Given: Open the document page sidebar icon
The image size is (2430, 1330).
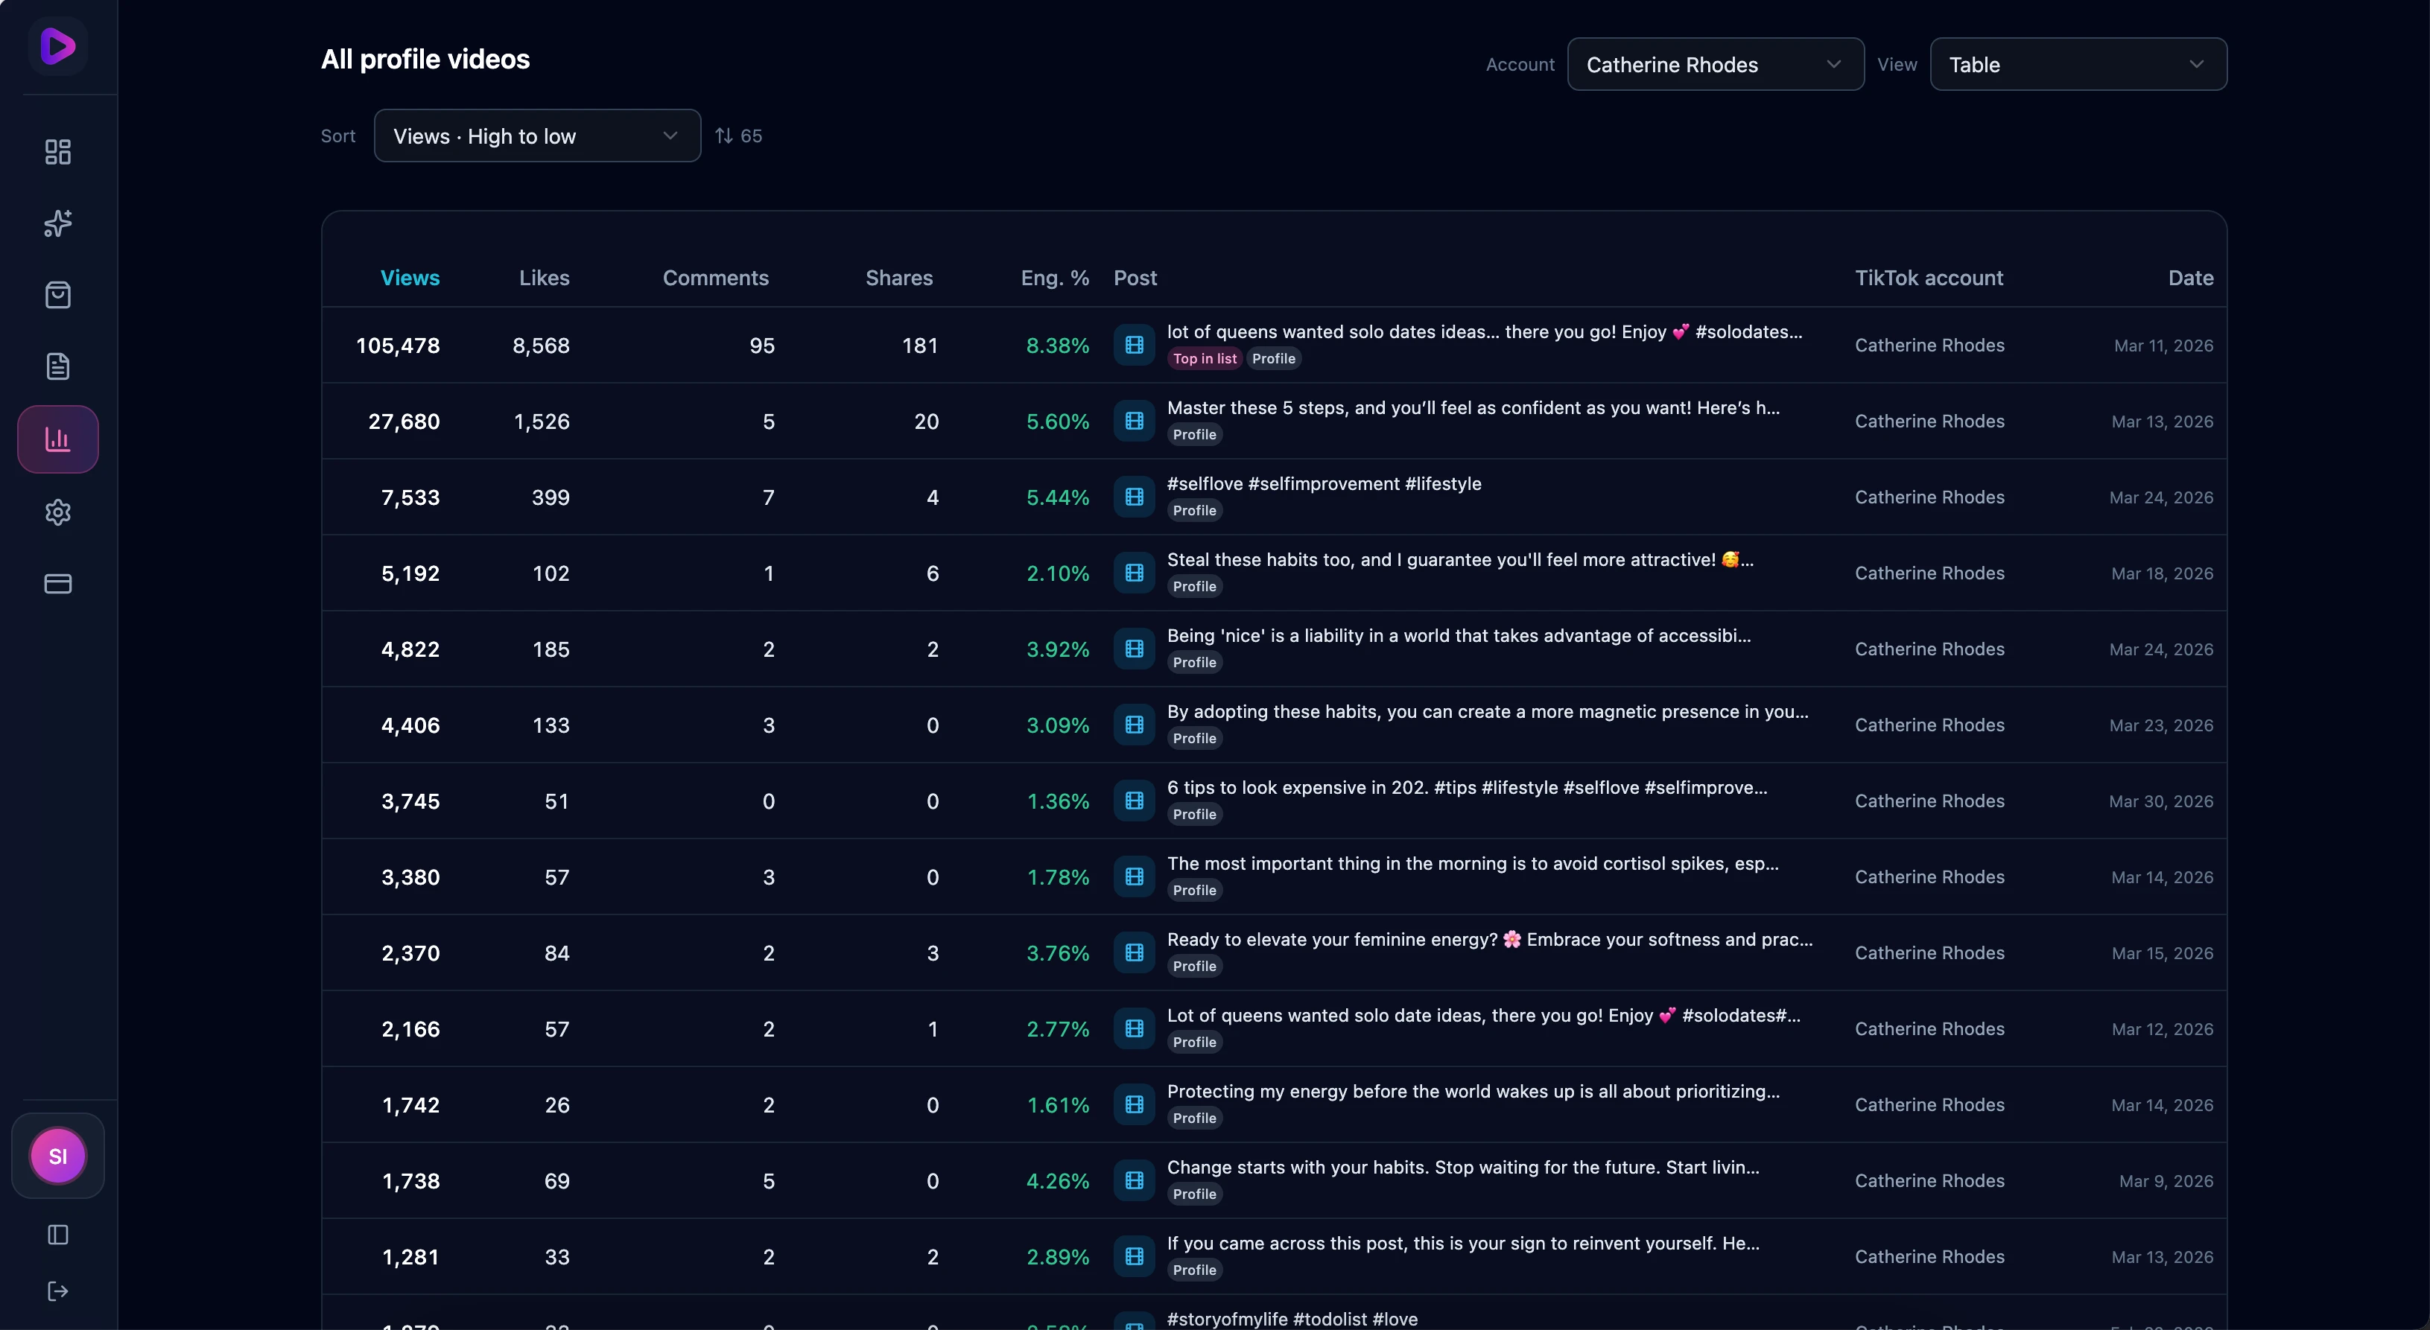Looking at the screenshot, I should click(x=57, y=367).
